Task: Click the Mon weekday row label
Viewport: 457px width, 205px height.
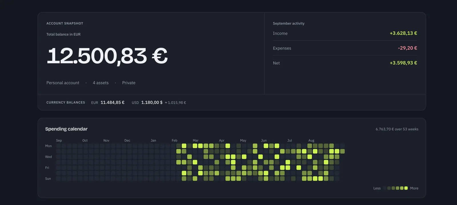Action: (x=48, y=146)
